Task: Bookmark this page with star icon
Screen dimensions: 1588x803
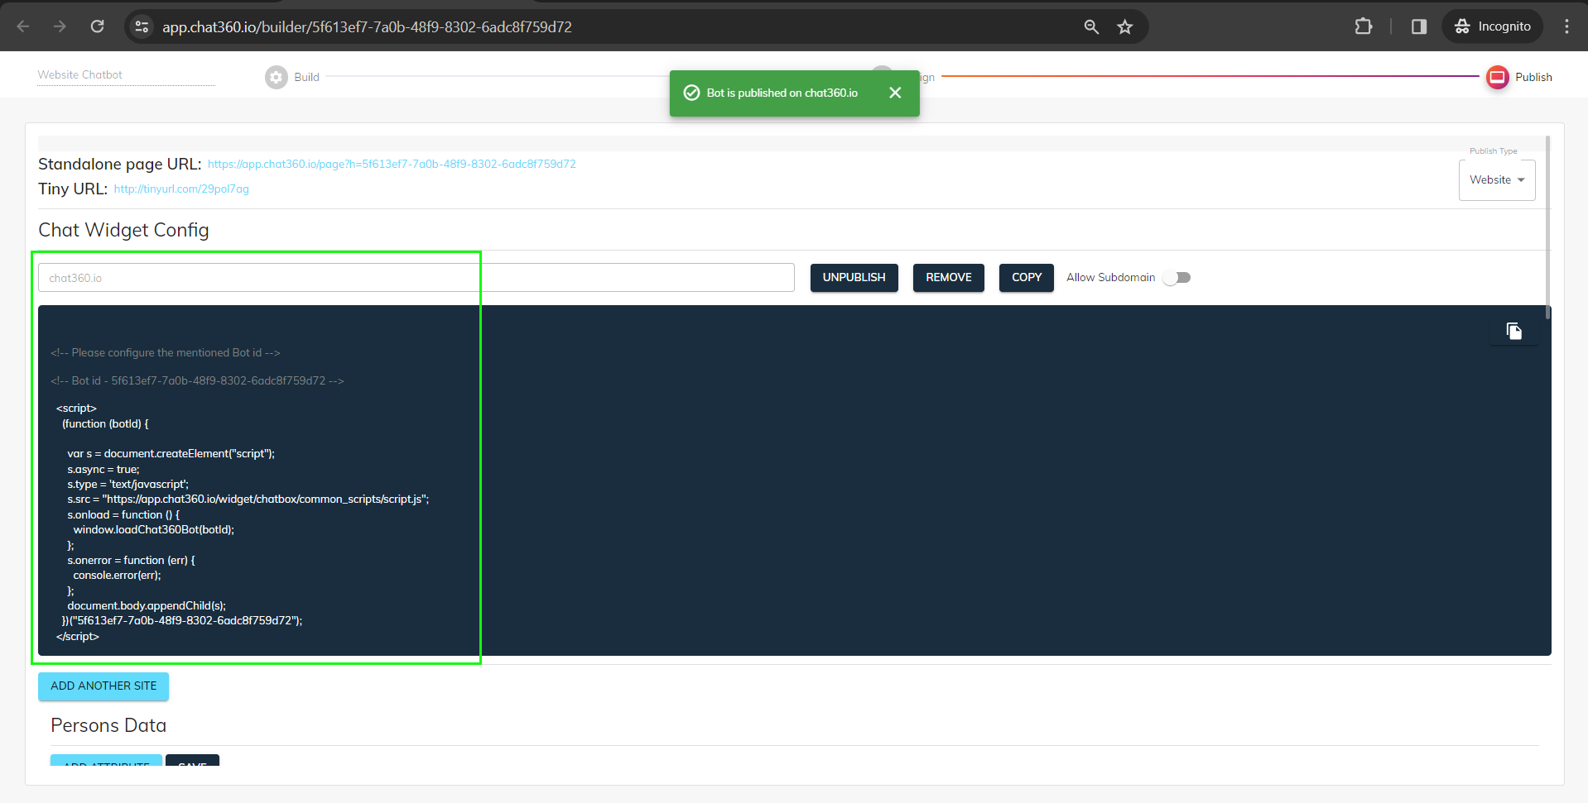Action: click(1124, 27)
